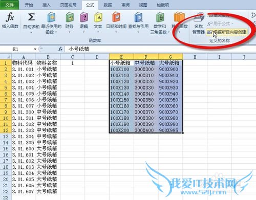Click the Select All corner of the grid
Image resolution: width=256 pixels, height=200 pixels.
coord(6,57)
